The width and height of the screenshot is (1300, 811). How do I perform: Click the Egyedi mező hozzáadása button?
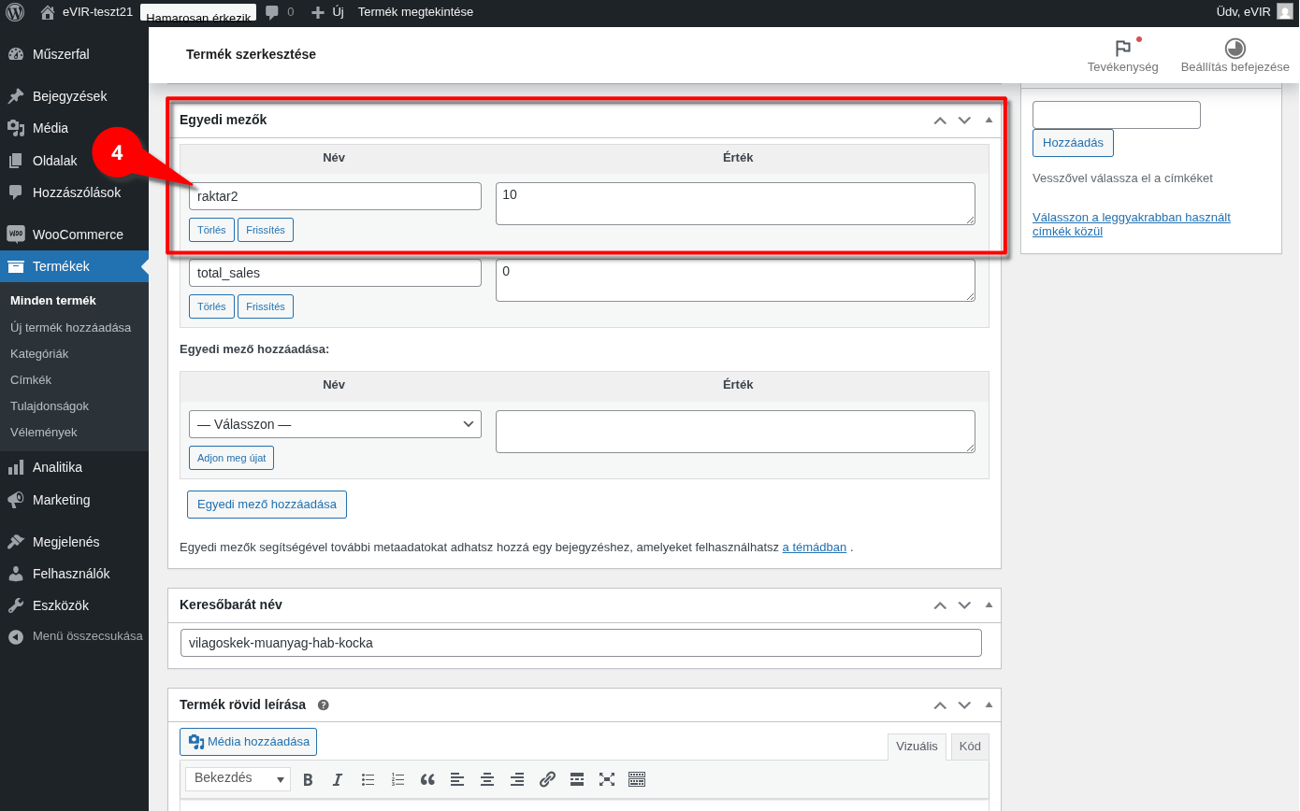coord(267,505)
